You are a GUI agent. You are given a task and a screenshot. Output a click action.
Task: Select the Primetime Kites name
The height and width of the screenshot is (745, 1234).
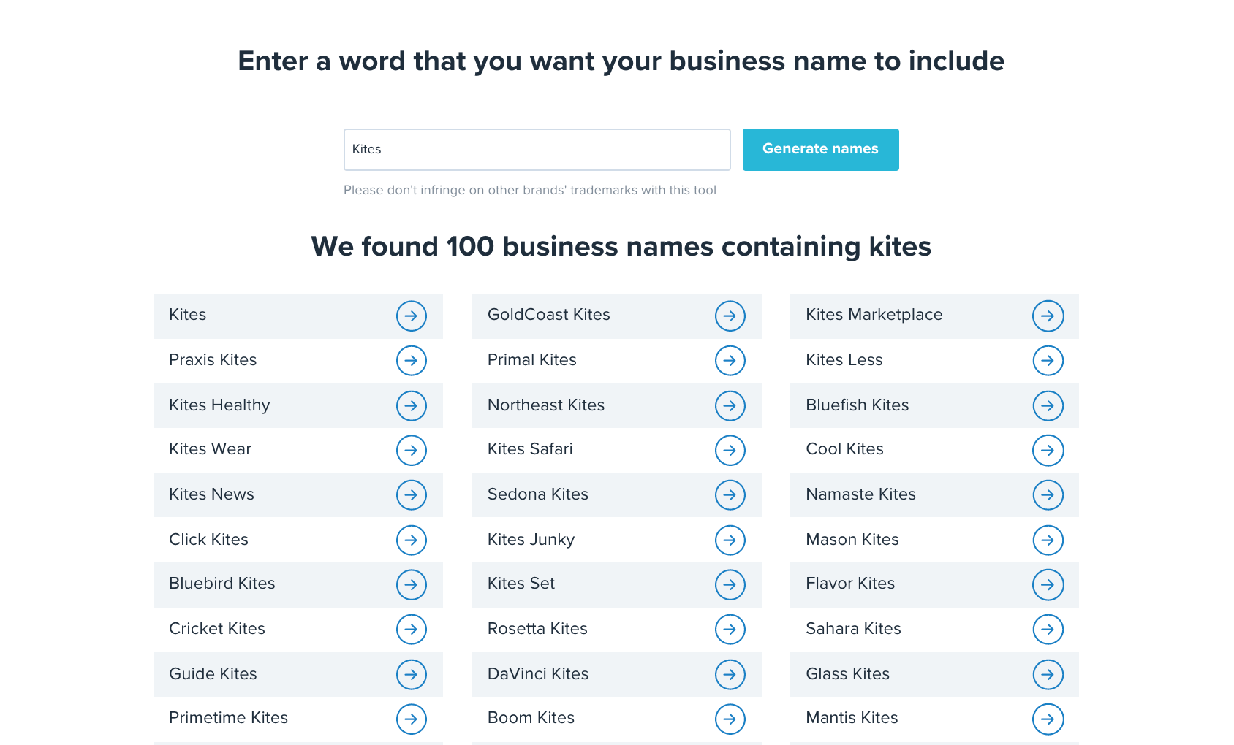coord(228,718)
